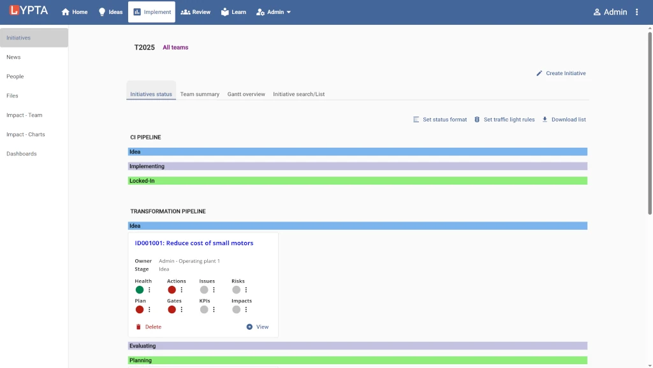Open Impacts options kebab menu

246,309
